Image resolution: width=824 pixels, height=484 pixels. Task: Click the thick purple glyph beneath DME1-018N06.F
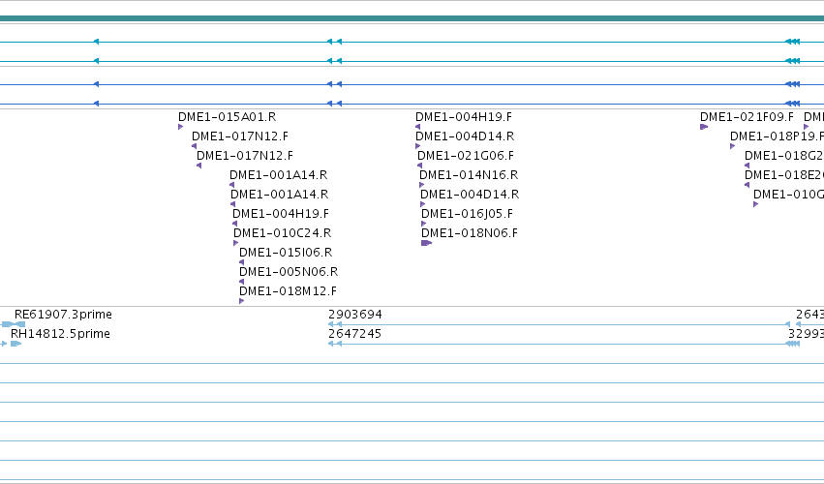coord(427,243)
